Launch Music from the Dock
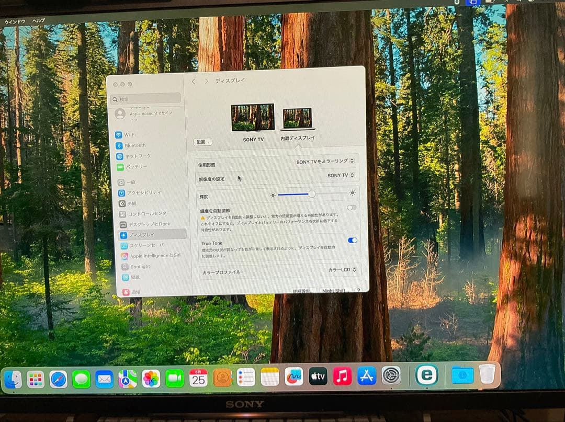Viewport: 565px width, 422px height. (343, 374)
